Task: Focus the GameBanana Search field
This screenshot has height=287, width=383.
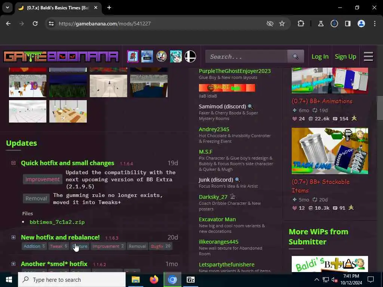Action: click(x=246, y=57)
